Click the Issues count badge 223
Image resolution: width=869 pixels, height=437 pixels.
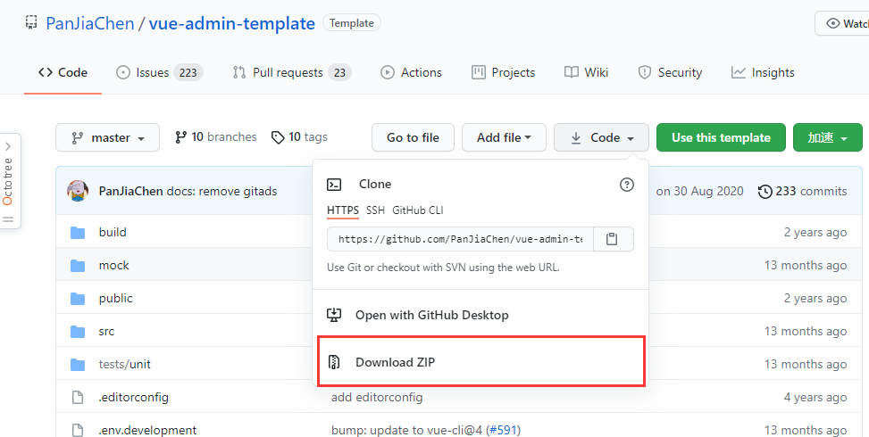click(188, 72)
